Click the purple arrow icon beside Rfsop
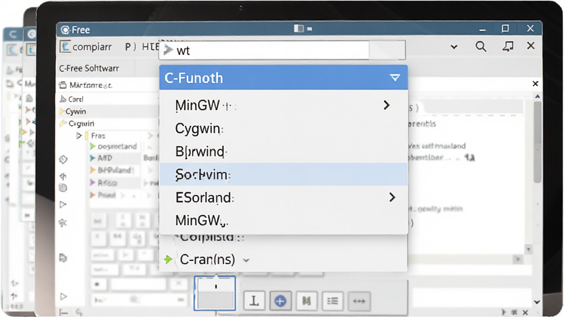This screenshot has width=564, height=317. click(x=93, y=183)
